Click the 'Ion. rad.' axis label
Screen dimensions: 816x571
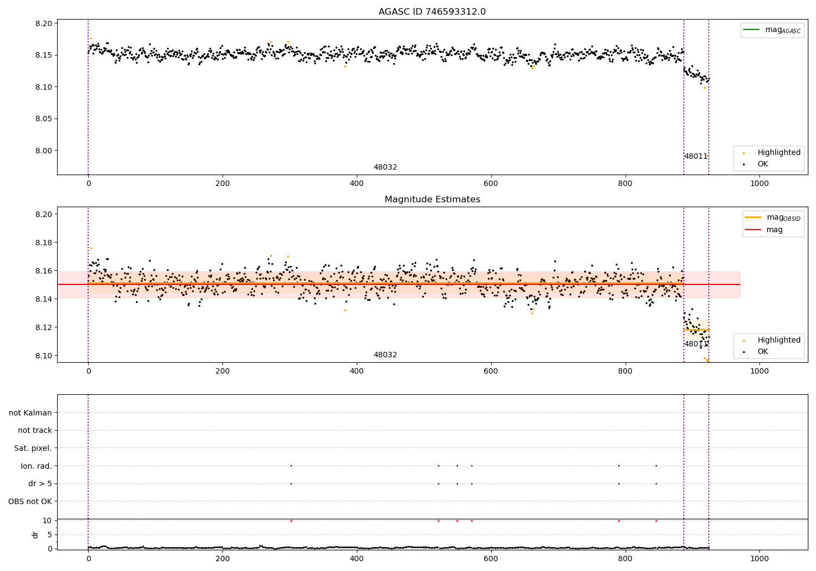pyautogui.click(x=36, y=466)
